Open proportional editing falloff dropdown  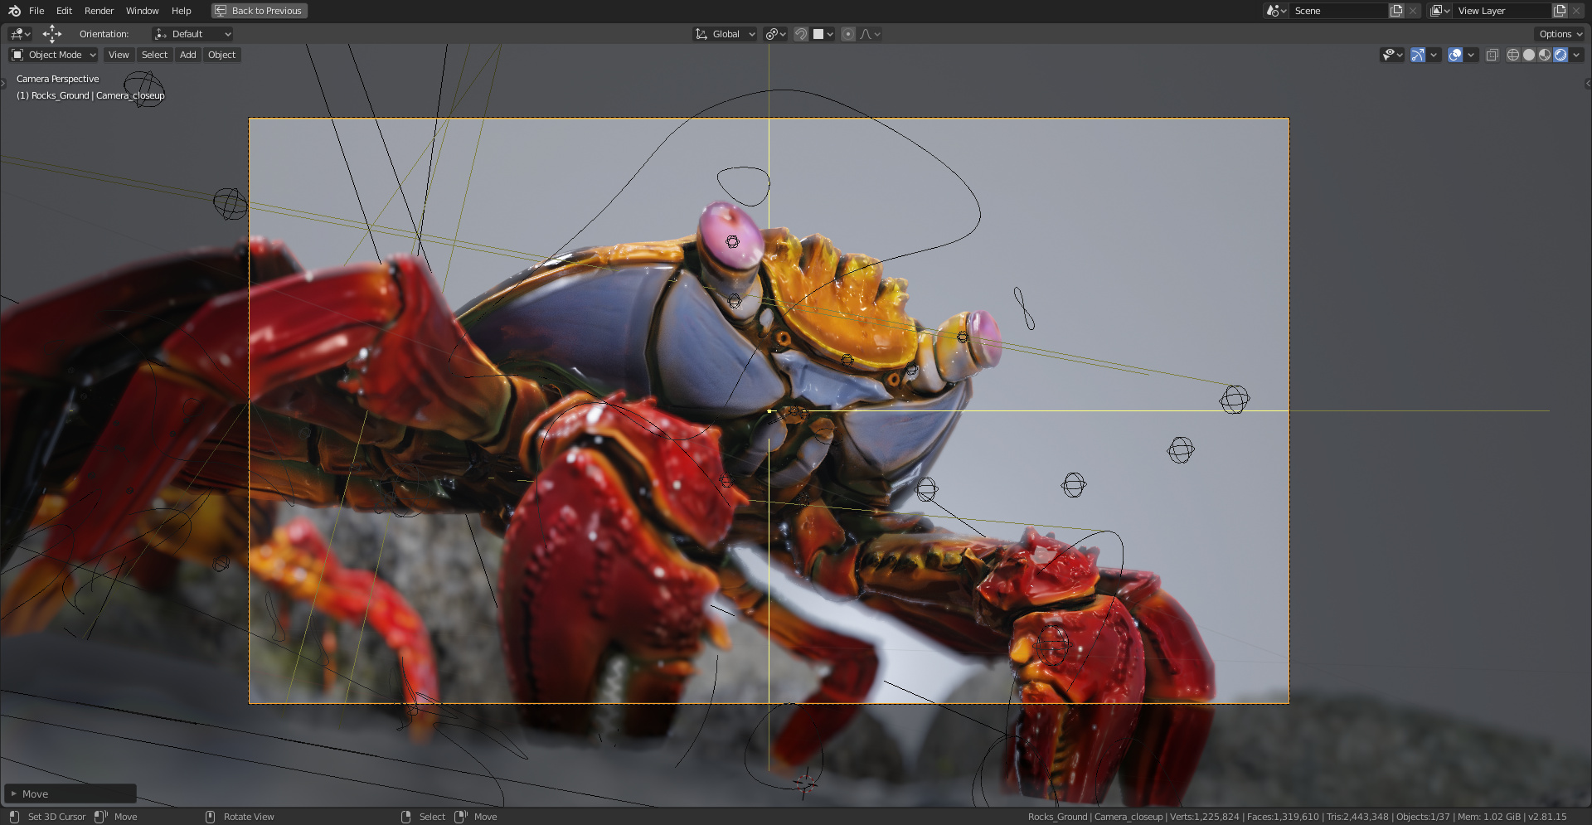coord(871,34)
